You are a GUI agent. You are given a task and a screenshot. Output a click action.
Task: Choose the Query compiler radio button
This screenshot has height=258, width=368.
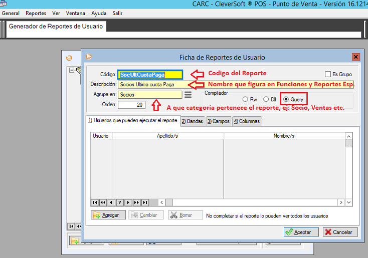pyautogui.click(x=286, y=100)
